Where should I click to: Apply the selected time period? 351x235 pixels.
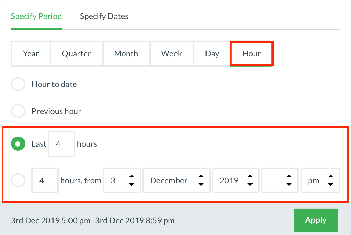[316, 220]
